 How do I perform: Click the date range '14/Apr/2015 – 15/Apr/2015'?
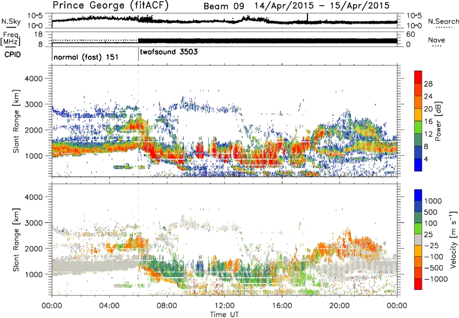pyautogui.click(x=322, y=6)
